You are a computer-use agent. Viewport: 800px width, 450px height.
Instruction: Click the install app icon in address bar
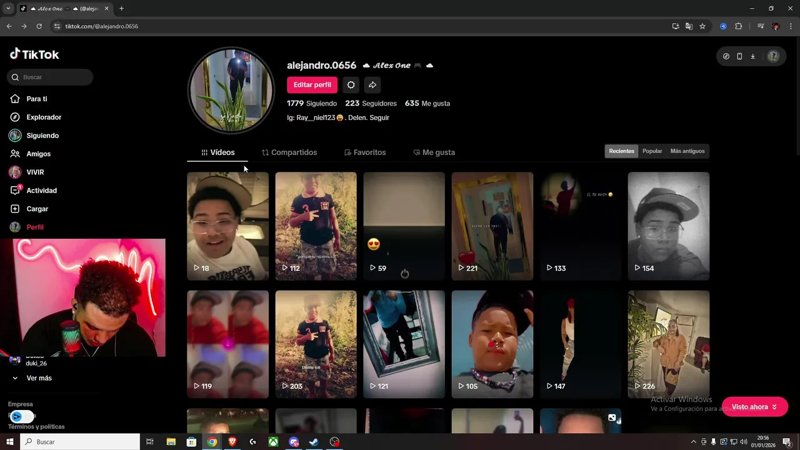click(676, 26)
